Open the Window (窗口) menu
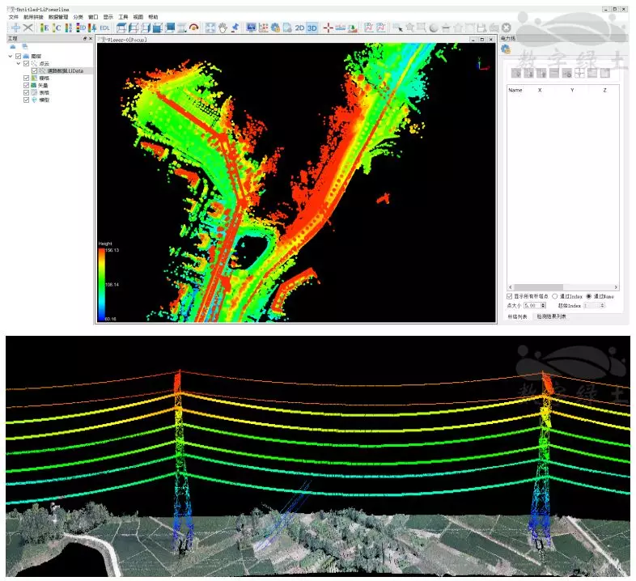Viewport: 636px width, 581px height. (93, 17)
